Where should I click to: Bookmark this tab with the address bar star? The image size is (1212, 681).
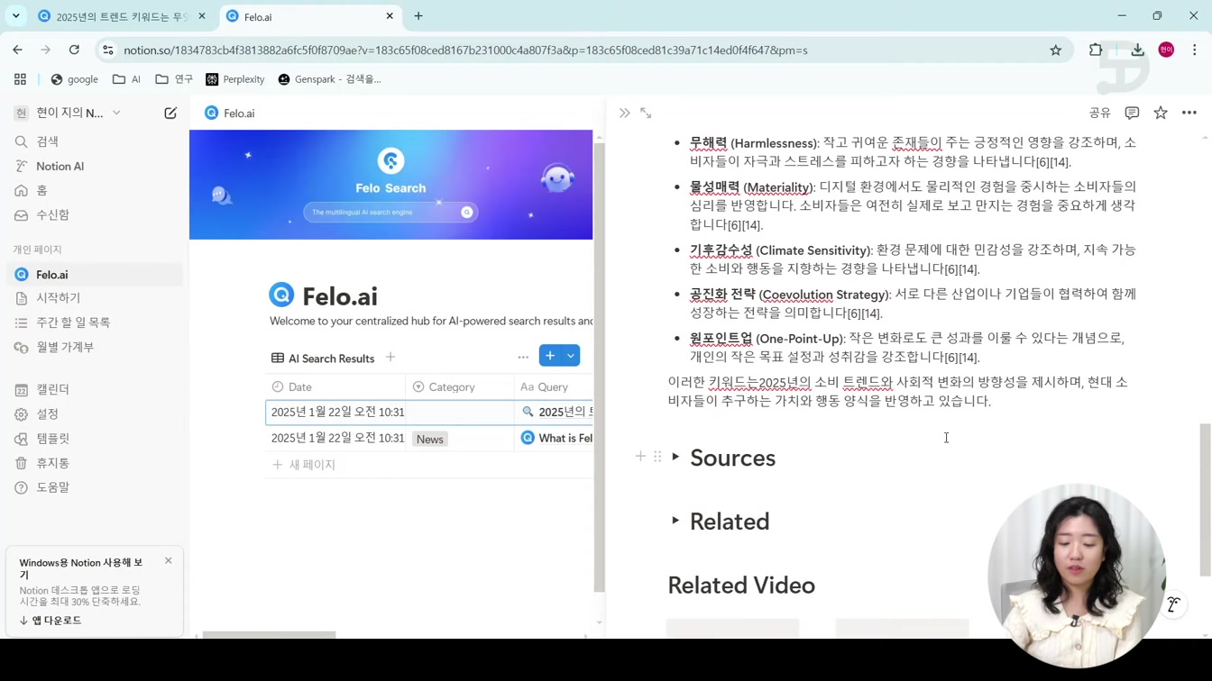pos(1055,50)
